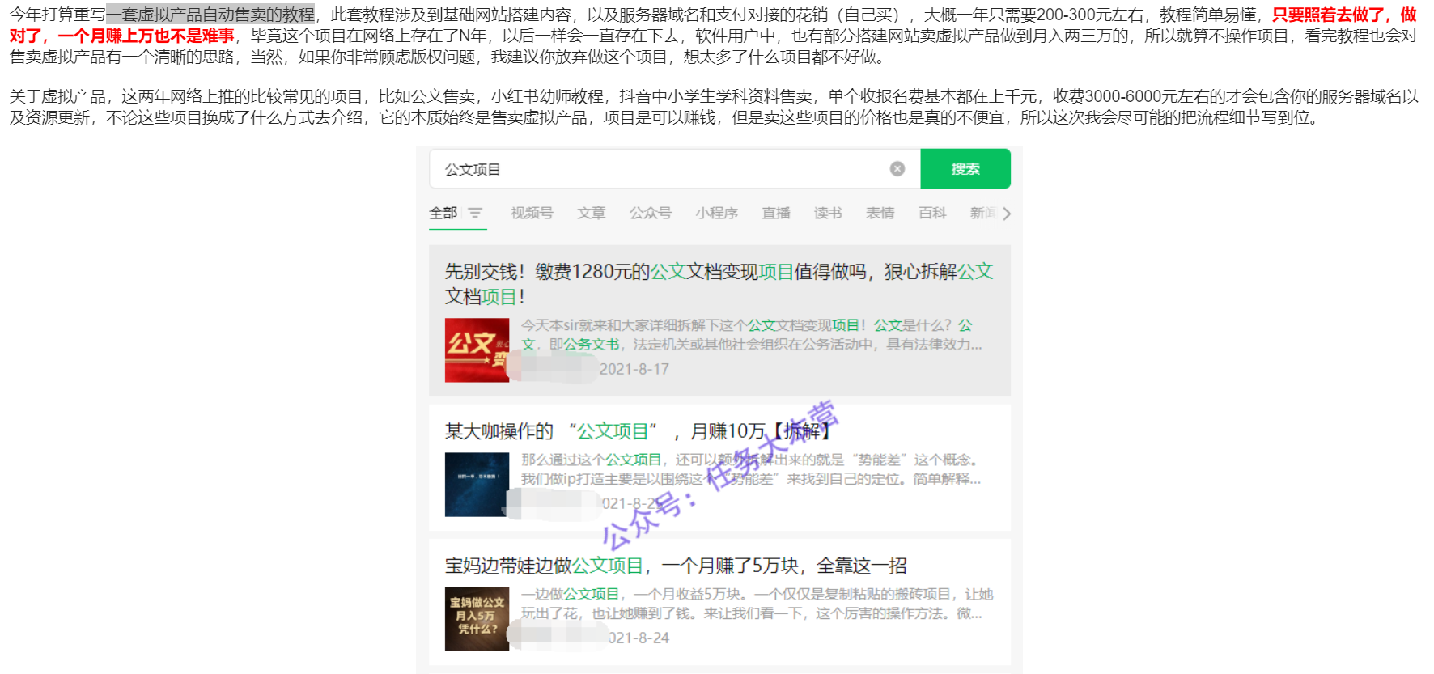Viewport: 1434px width, 674px height.
Task: Click the 宝妈做公文 月入5万 thumbnail
Action: pyautogui.click(x=477, y=618)
